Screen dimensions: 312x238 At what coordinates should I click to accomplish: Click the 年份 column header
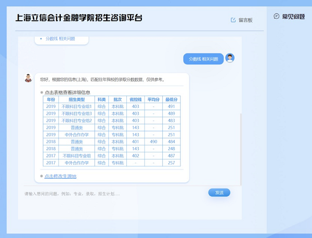(x=51, y=99)
